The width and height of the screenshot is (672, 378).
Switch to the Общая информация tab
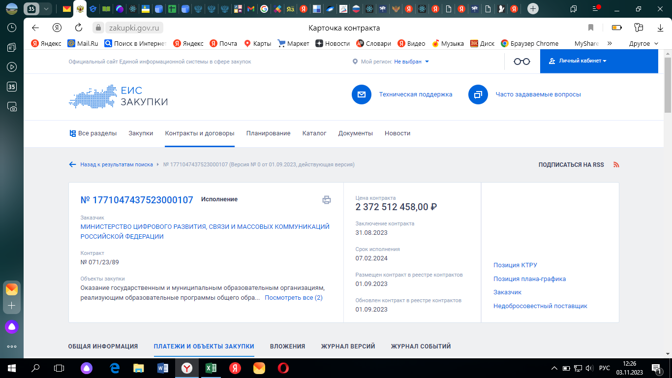coord(103,346)
